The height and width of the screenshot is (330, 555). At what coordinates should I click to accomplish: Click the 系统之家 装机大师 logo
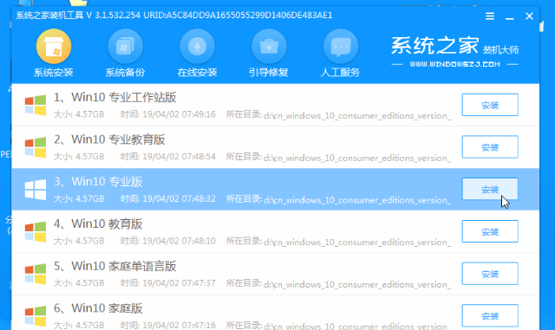pos(454,46)
